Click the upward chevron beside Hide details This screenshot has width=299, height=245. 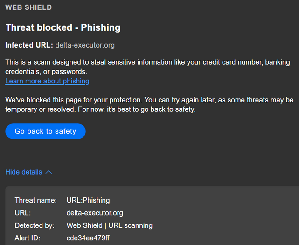[x=49, y=172]
